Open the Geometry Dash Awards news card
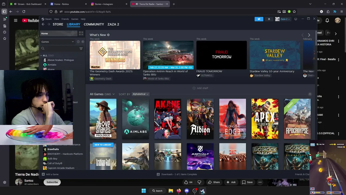 point(115,55)
